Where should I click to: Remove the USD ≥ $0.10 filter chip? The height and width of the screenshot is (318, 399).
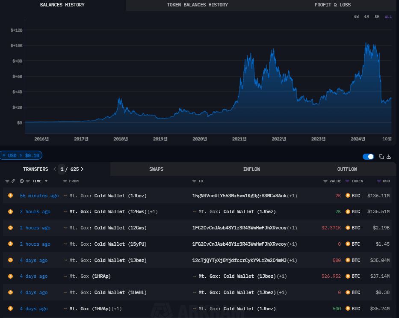tap(4, 155)
